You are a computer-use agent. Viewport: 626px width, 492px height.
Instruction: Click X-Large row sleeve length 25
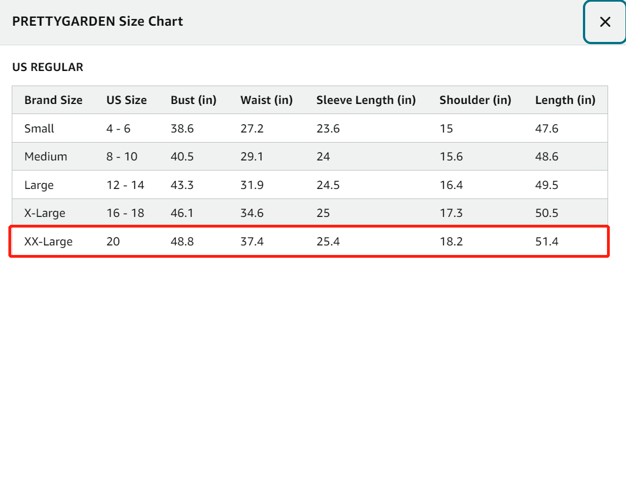[323, 213]
